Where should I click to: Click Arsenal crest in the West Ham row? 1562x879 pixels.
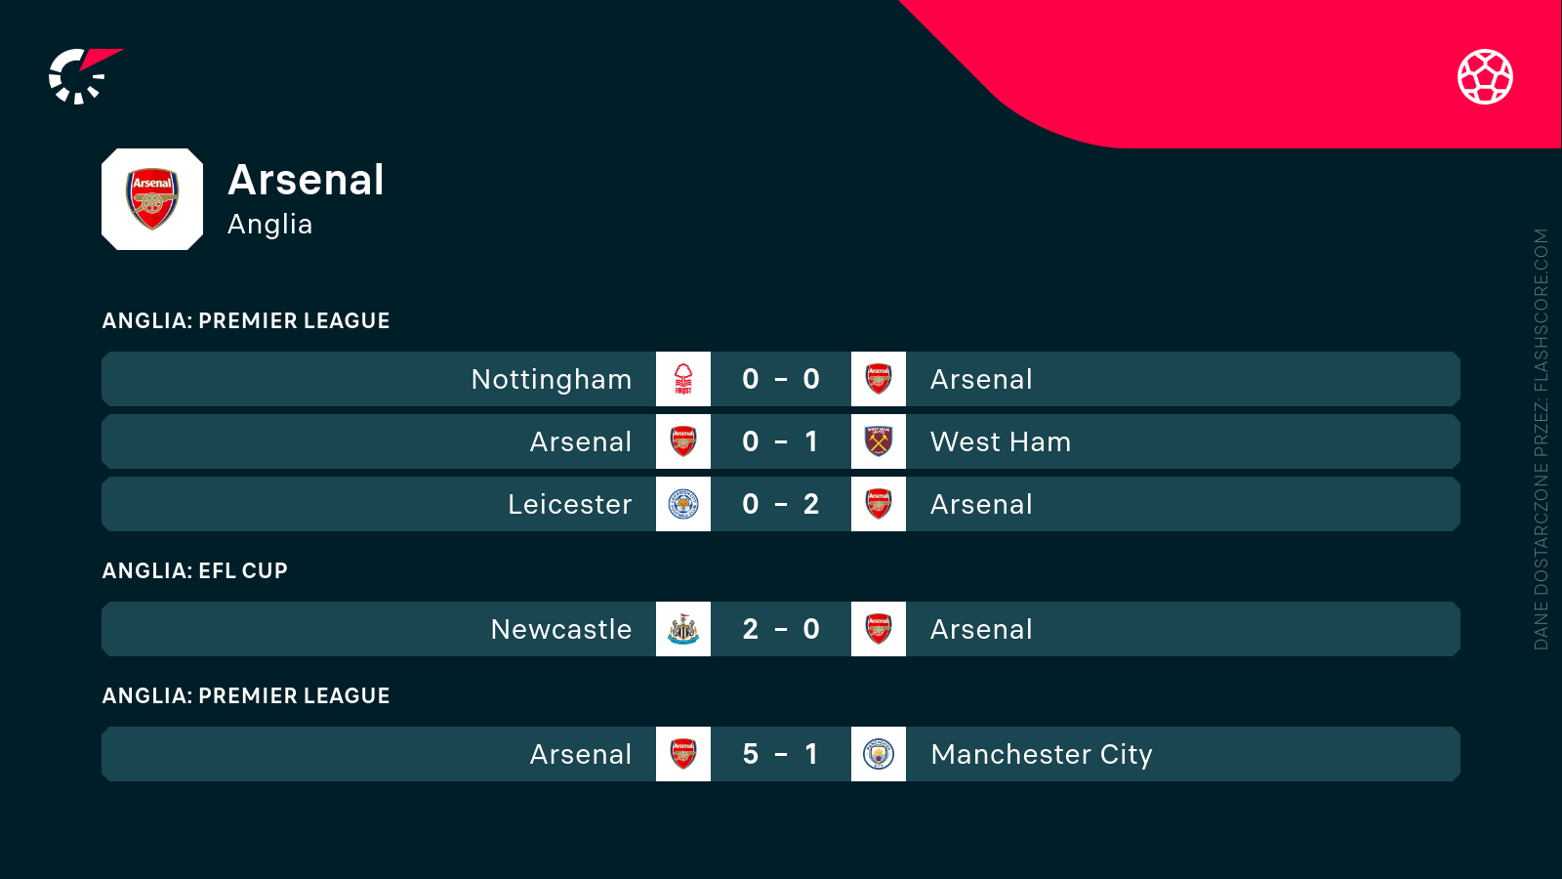[x=683, y=441]
